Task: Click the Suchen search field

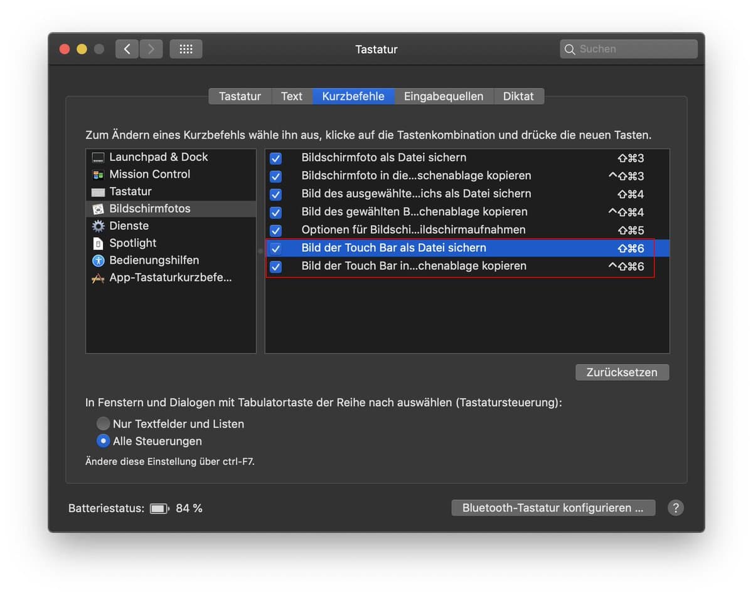Action: [x=635, y=49]
